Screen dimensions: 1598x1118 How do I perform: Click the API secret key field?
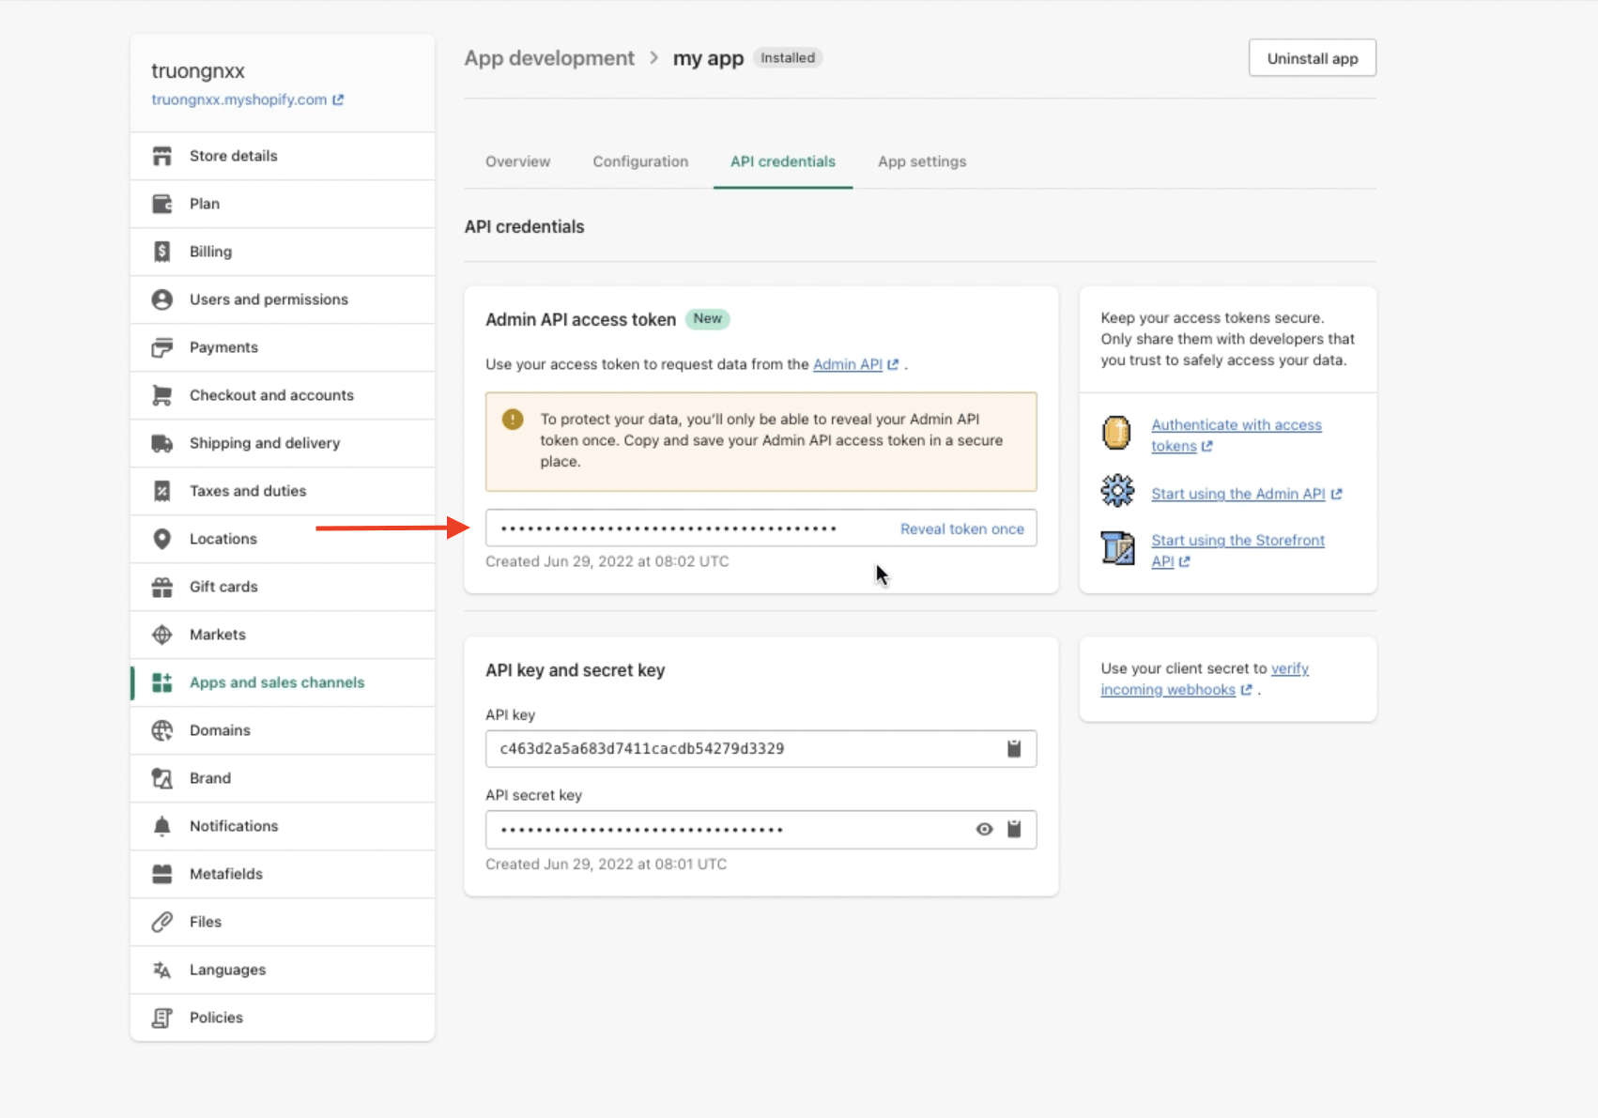point(761,830)
